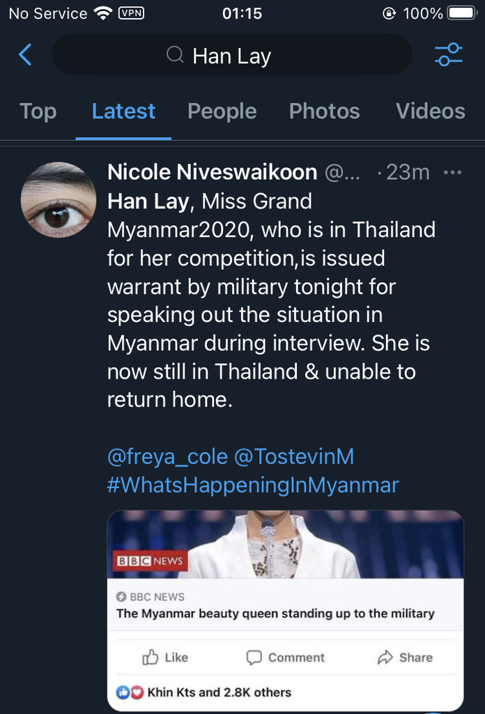Open the BBC News article image
This screenshot has height=714, width=485.
[285, 545]
